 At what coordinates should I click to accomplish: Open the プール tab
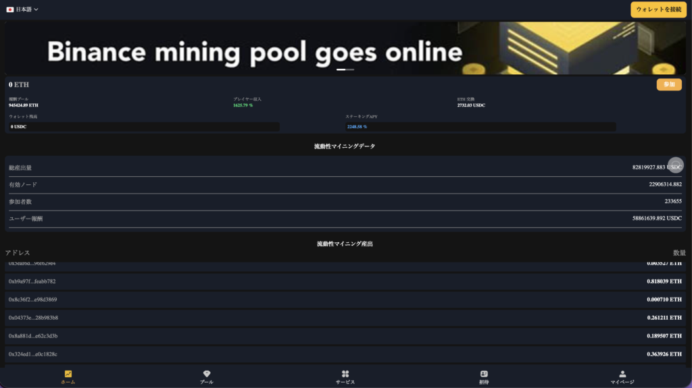(x=207, y=377)
